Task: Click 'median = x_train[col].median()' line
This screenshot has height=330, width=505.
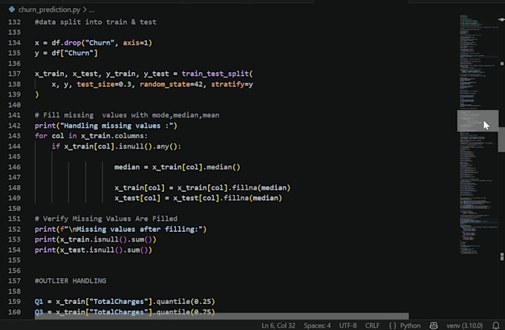Action: pos(177,167)
